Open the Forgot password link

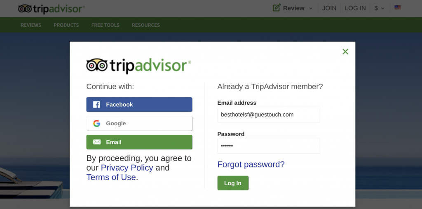tap(251, 164)
